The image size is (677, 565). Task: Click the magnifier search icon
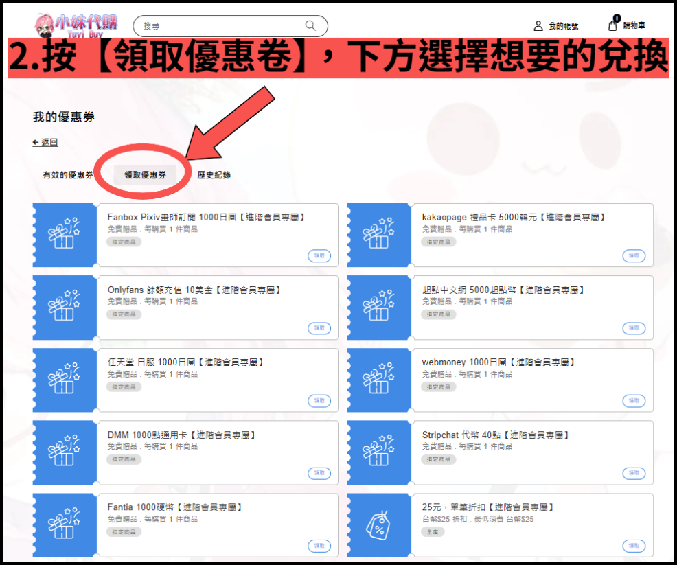(310, 25)
